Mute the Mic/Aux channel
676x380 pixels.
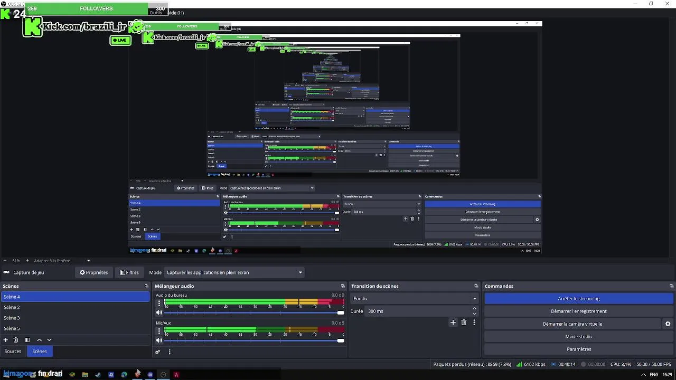click(159, 340)
